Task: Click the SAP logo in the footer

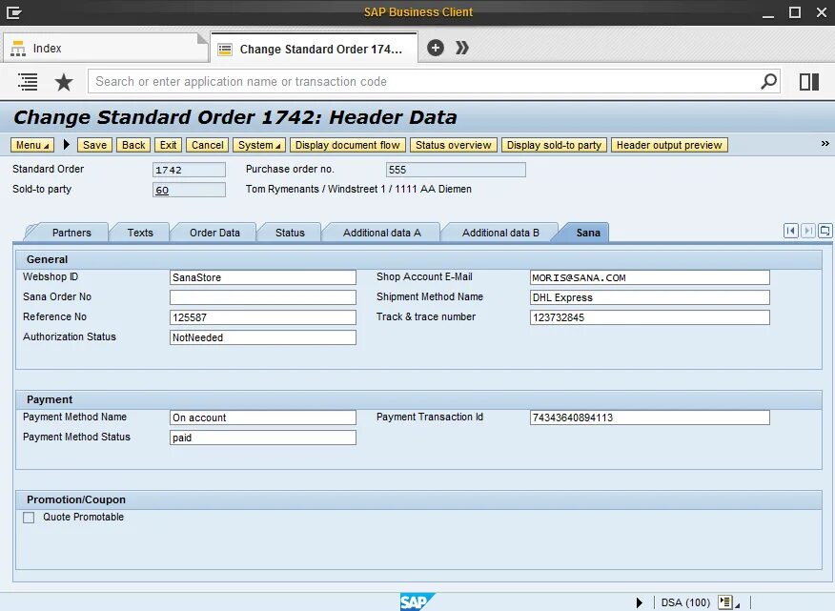Action: 417,601
